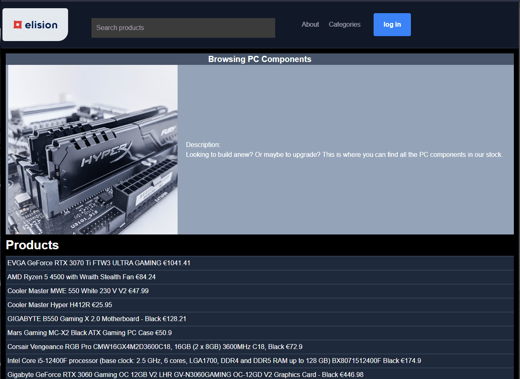
Task: Click the HyperX RAM category image
Action: tap(93, 149)
